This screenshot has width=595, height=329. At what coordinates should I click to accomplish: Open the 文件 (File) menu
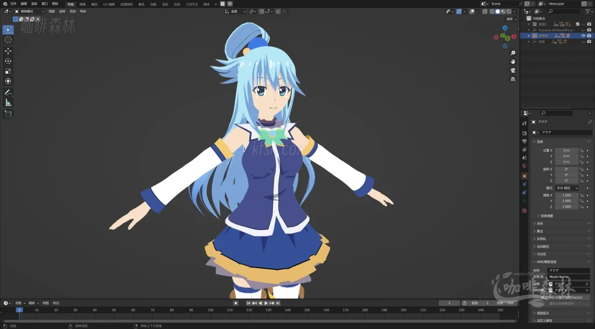coord(13,4)
